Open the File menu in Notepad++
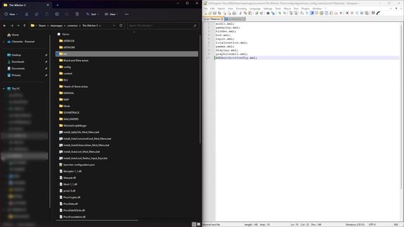 pyautogui.click(x=205, y=8)
